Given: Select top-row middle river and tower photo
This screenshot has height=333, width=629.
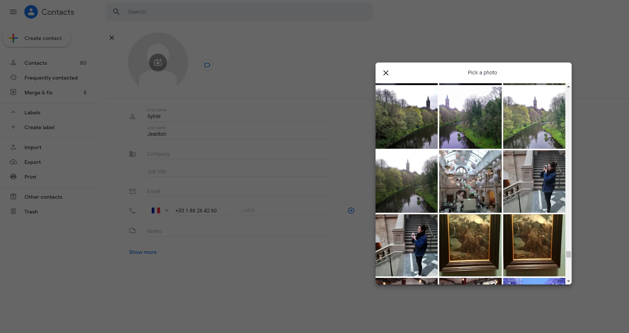Looking at the screenshot, I should (x=470, y=118).
